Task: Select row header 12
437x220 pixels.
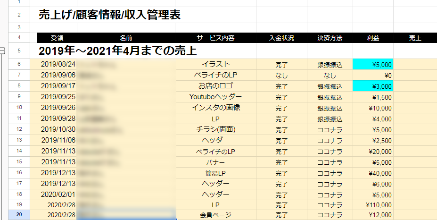Action: [x=19, y=129]
